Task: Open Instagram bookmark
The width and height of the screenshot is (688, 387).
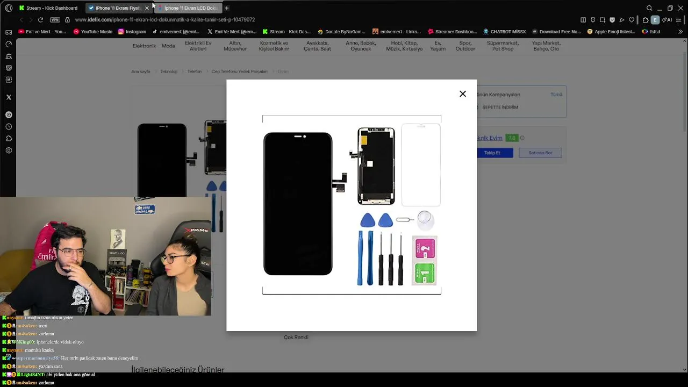Action: point(132,32)
